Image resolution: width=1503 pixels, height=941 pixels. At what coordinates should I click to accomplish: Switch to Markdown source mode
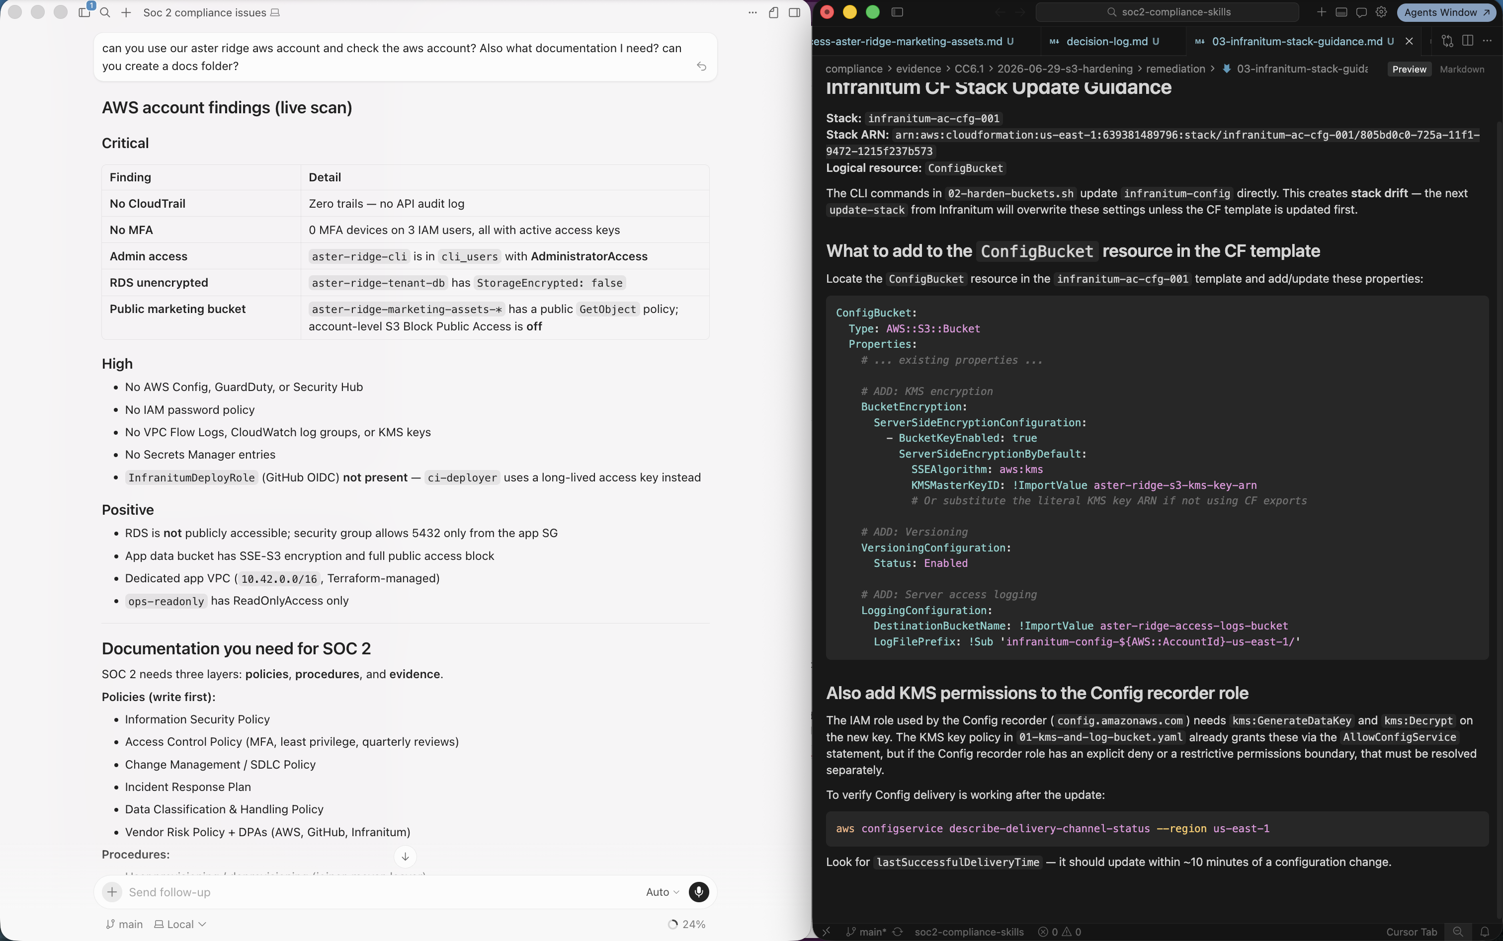[1461, 69]
